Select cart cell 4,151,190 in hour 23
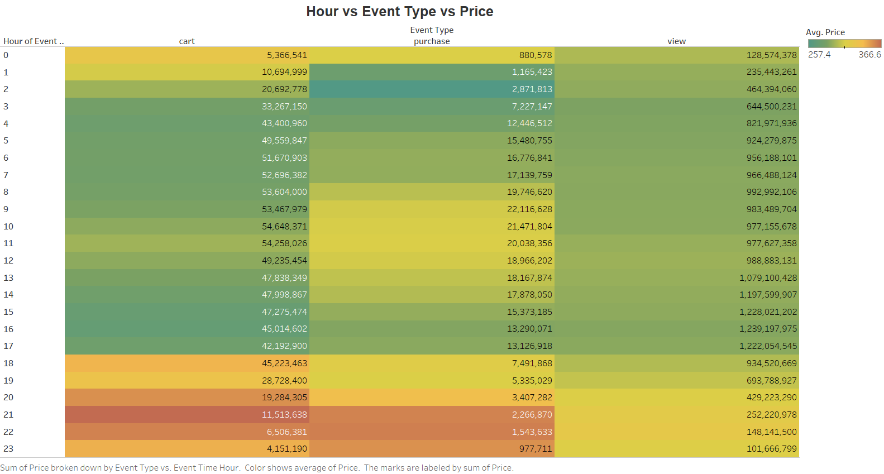 click(187, 449)
